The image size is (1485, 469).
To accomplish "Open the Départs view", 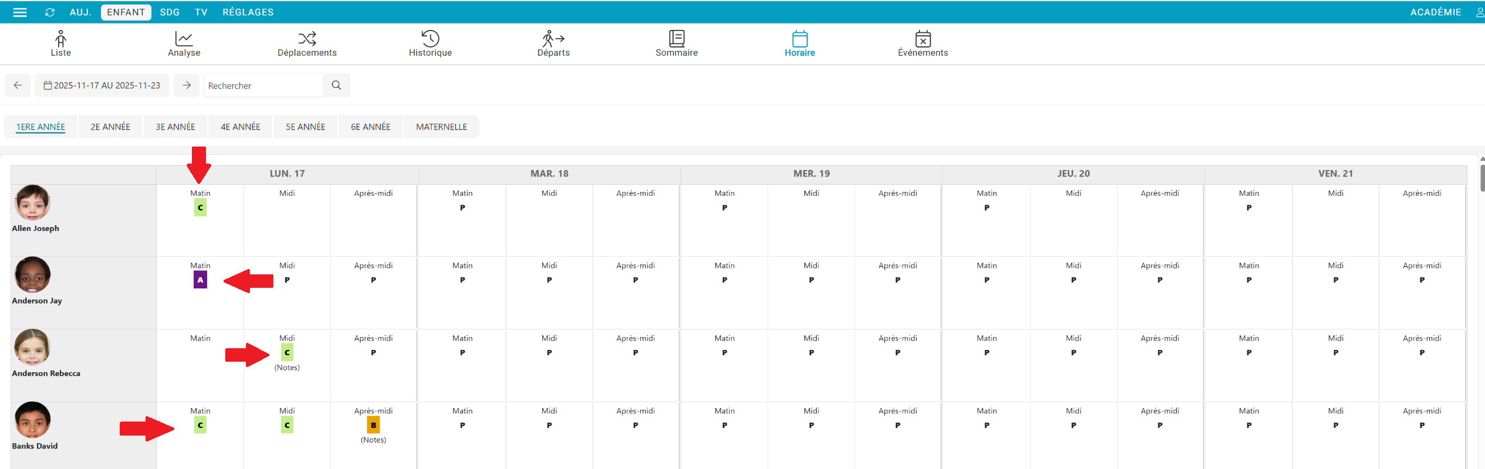I will tap(553, 44).
